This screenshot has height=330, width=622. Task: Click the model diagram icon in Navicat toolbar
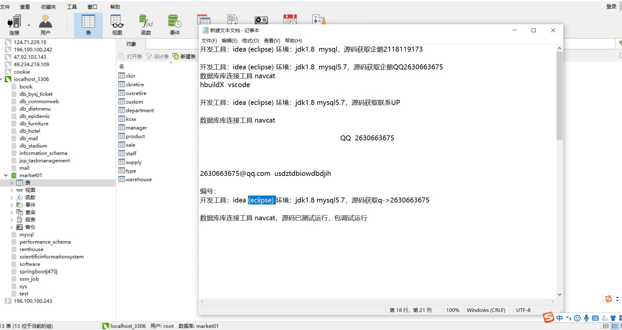click(319, 19)
